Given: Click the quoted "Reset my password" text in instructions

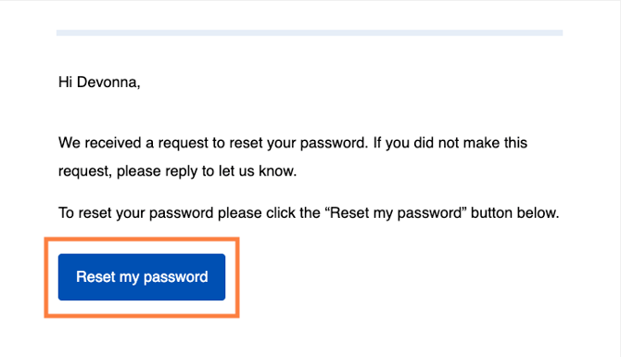Looking at the screenshot, I should 396,213.
